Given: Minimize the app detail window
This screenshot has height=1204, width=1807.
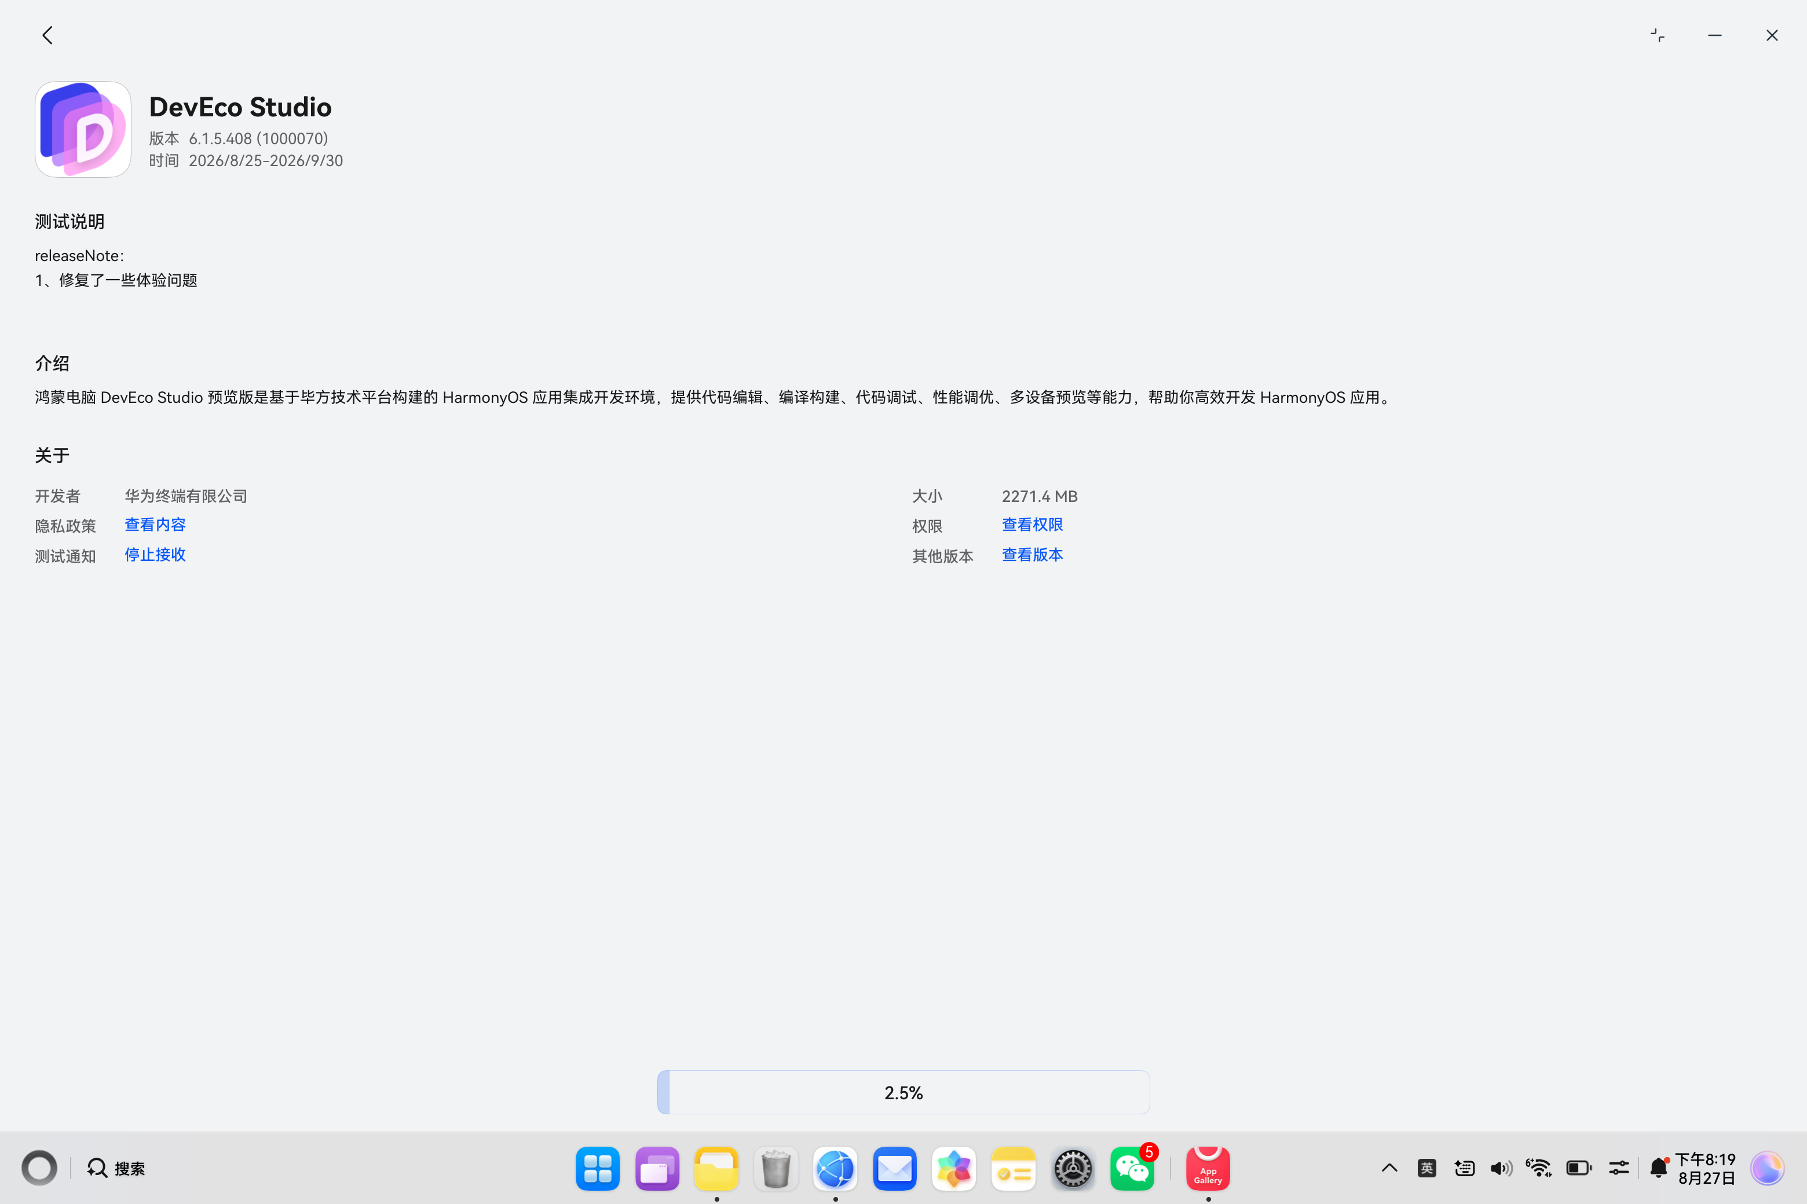Looking at the screenshot, I should 1715,35.
